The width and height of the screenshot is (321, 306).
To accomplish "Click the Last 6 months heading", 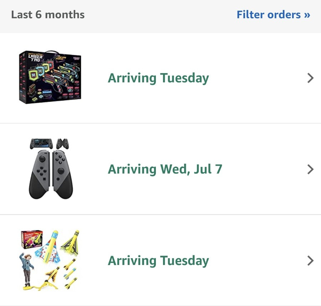I will click(48, 15).
